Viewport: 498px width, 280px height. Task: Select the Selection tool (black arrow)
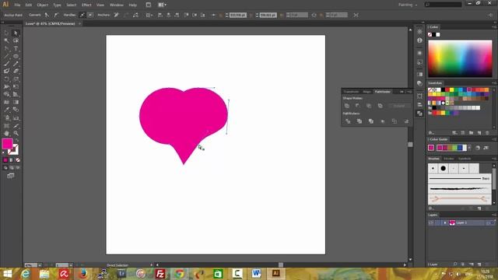tap(6, 33)
